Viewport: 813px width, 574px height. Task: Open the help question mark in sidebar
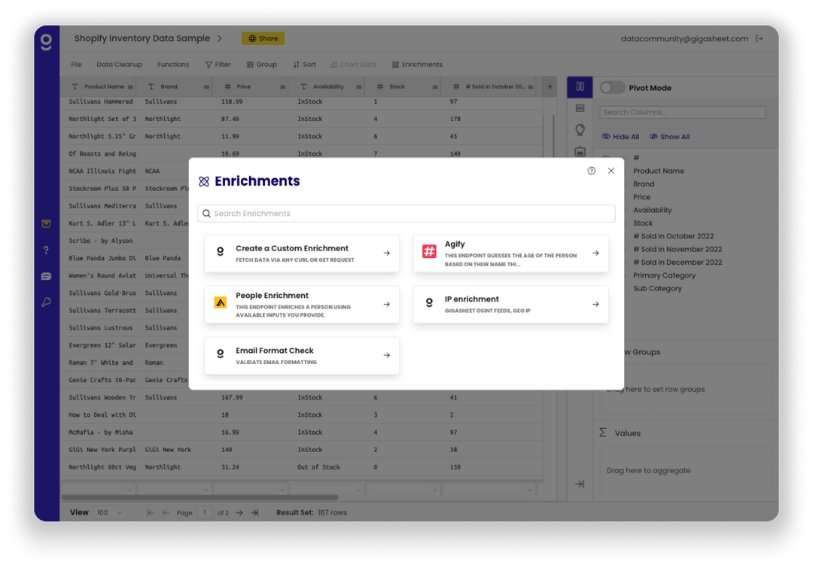[46, 250]
